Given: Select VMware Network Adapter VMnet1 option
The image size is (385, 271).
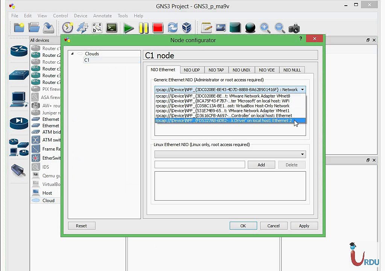Looking at the screenshot, I should pos(230,111).
